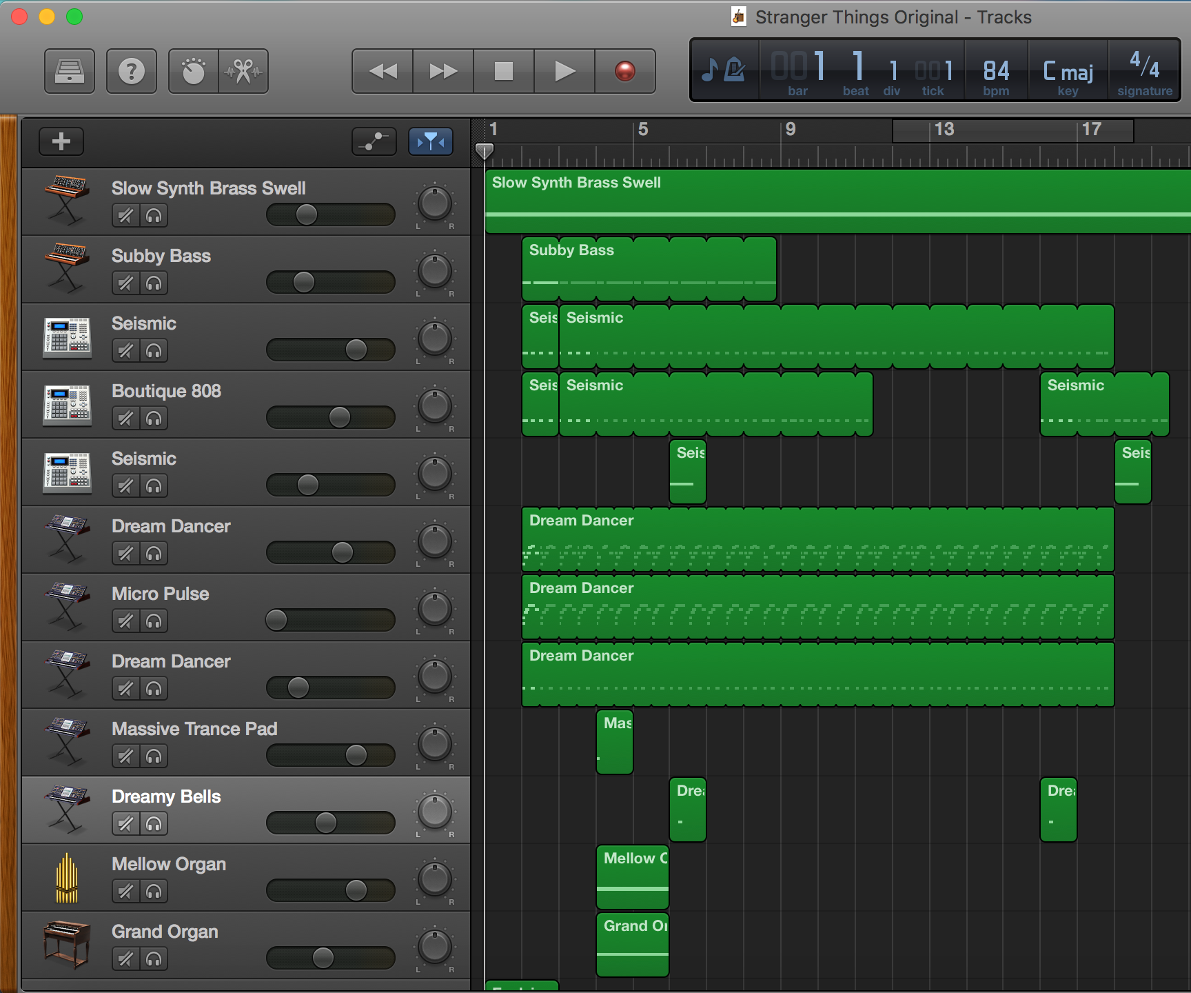Screen dimensions: 1191x993
Task: Select the Grand Organ region
Action: 633,945
